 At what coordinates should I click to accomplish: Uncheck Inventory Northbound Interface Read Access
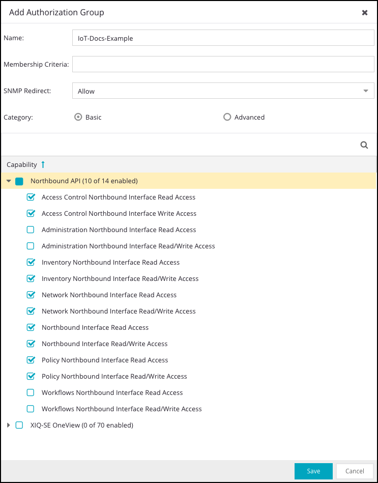tap(31, 262)
